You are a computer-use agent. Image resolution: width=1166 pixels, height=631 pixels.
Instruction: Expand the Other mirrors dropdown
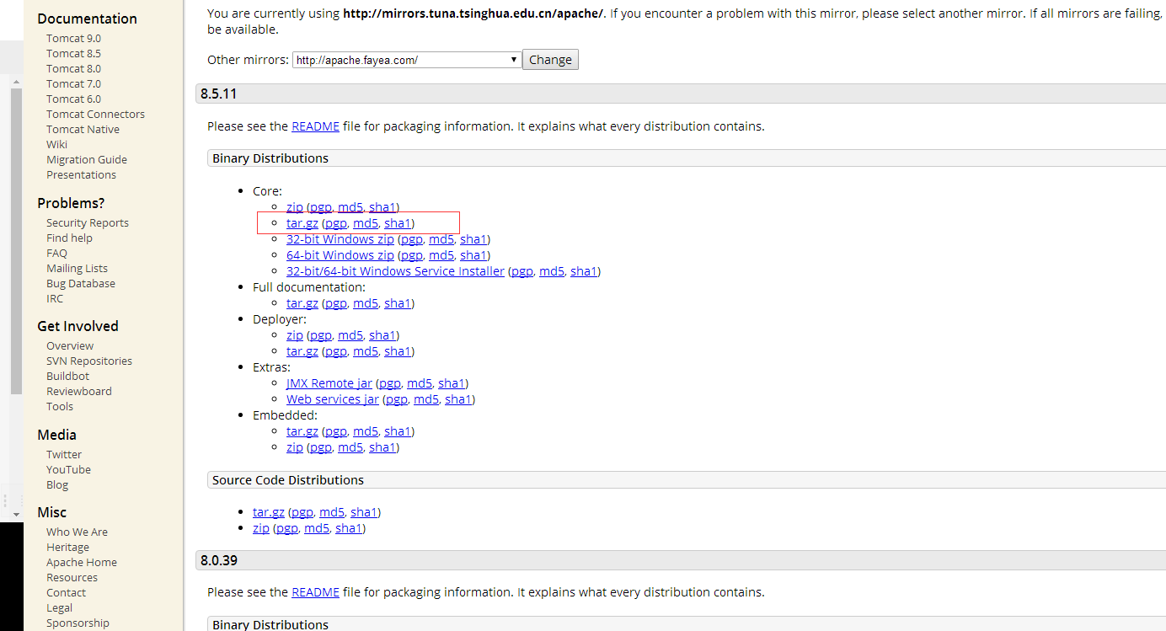[x=407, y=60]
